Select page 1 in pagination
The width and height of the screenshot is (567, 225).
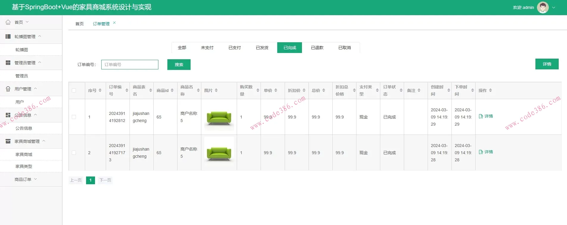[91, 180]
